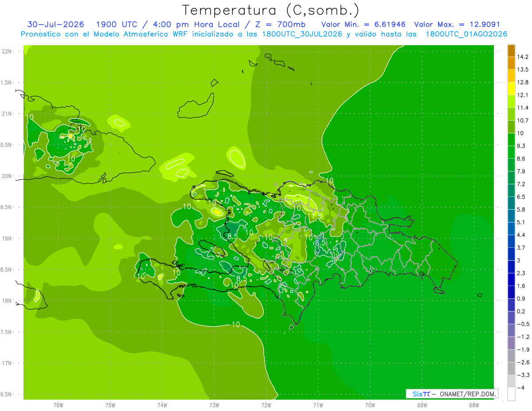Click the "-4" colorbar value
Viewport: 532px width, 411px height.
pyautogui.click(x=520, y=388)
